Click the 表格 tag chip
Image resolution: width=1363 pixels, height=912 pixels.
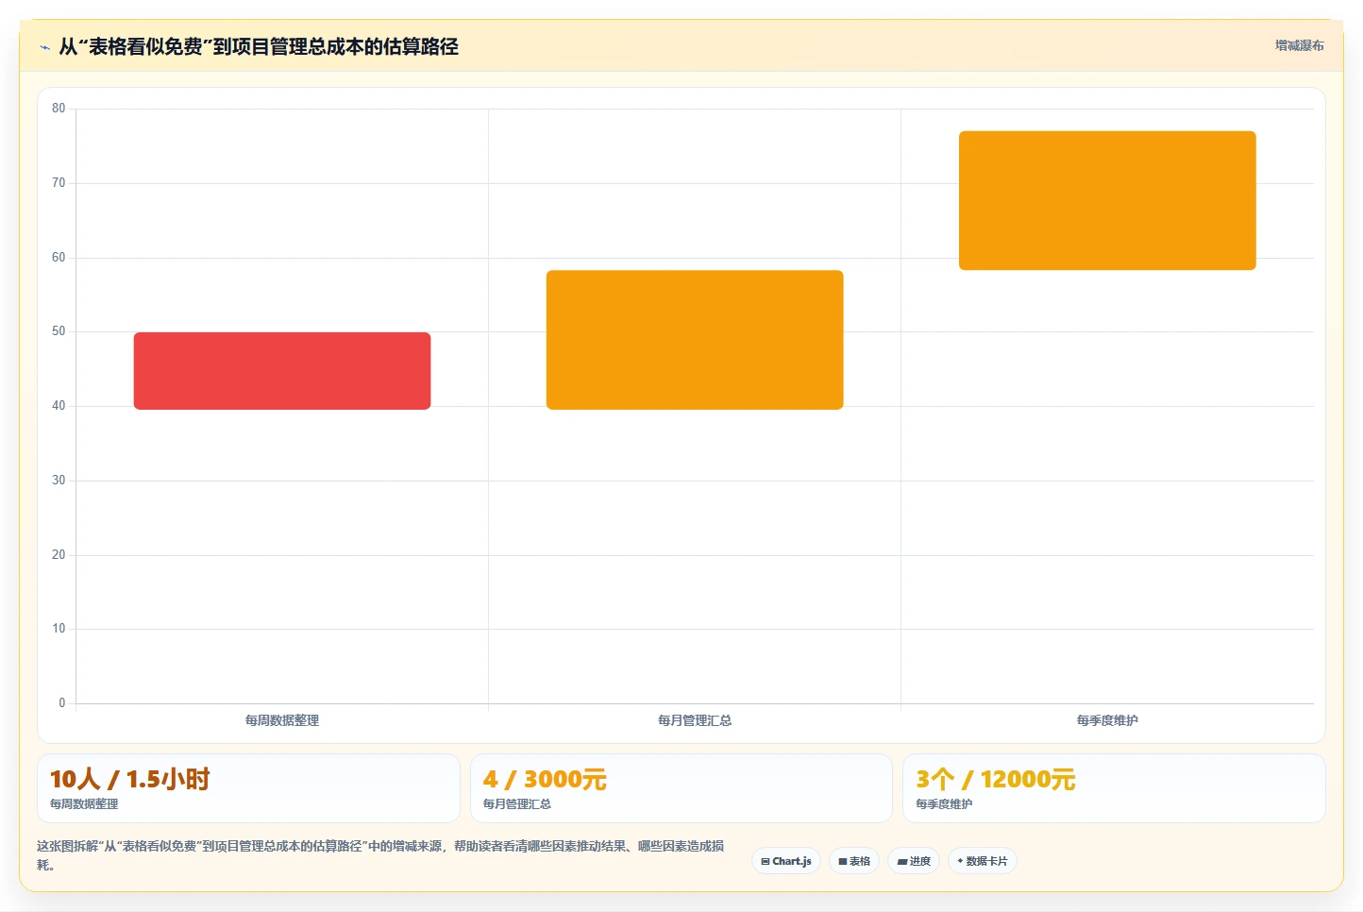point(854,861)
